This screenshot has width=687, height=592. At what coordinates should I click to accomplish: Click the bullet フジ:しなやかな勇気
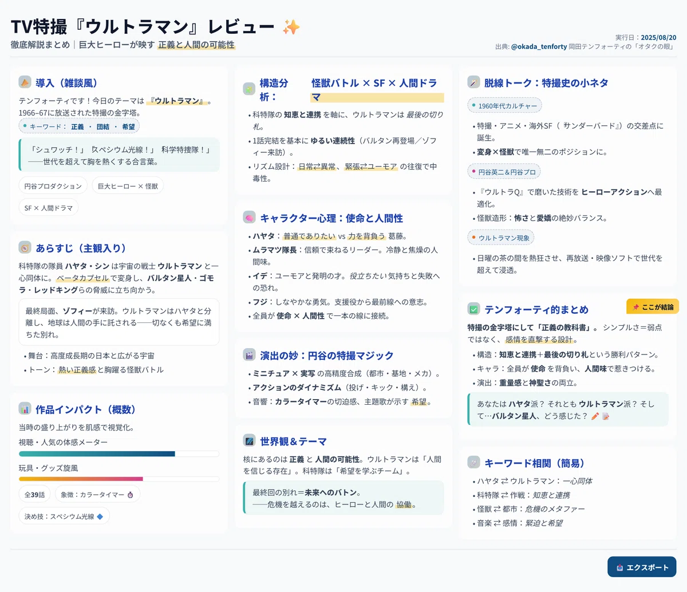tap(340, 302)
